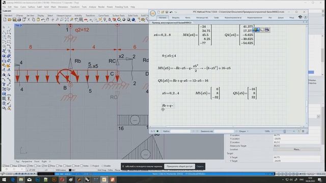Adjust the Mathcad zoom slider handle
326x183 pixels.
[x=285, y=131]
